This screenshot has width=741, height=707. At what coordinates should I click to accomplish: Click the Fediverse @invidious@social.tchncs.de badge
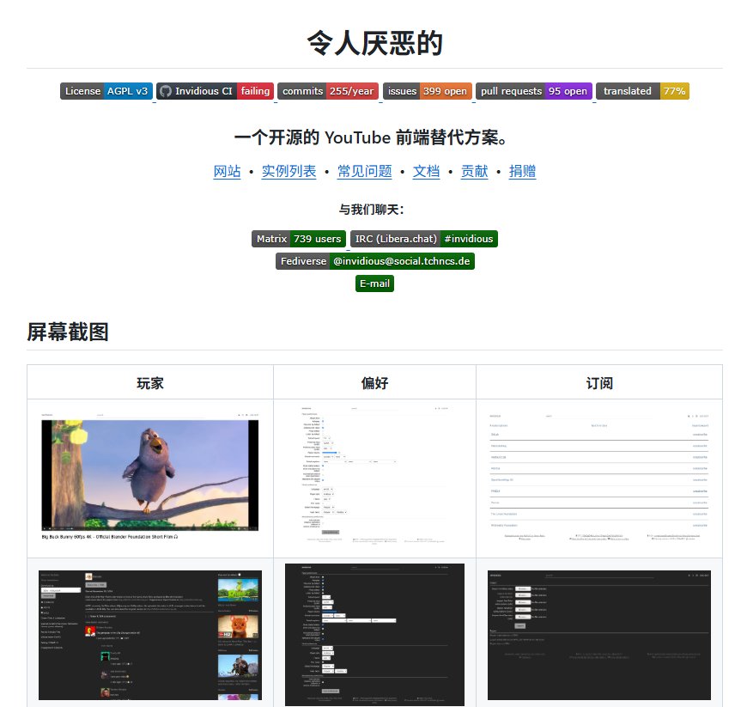click(x=375, y=261)
